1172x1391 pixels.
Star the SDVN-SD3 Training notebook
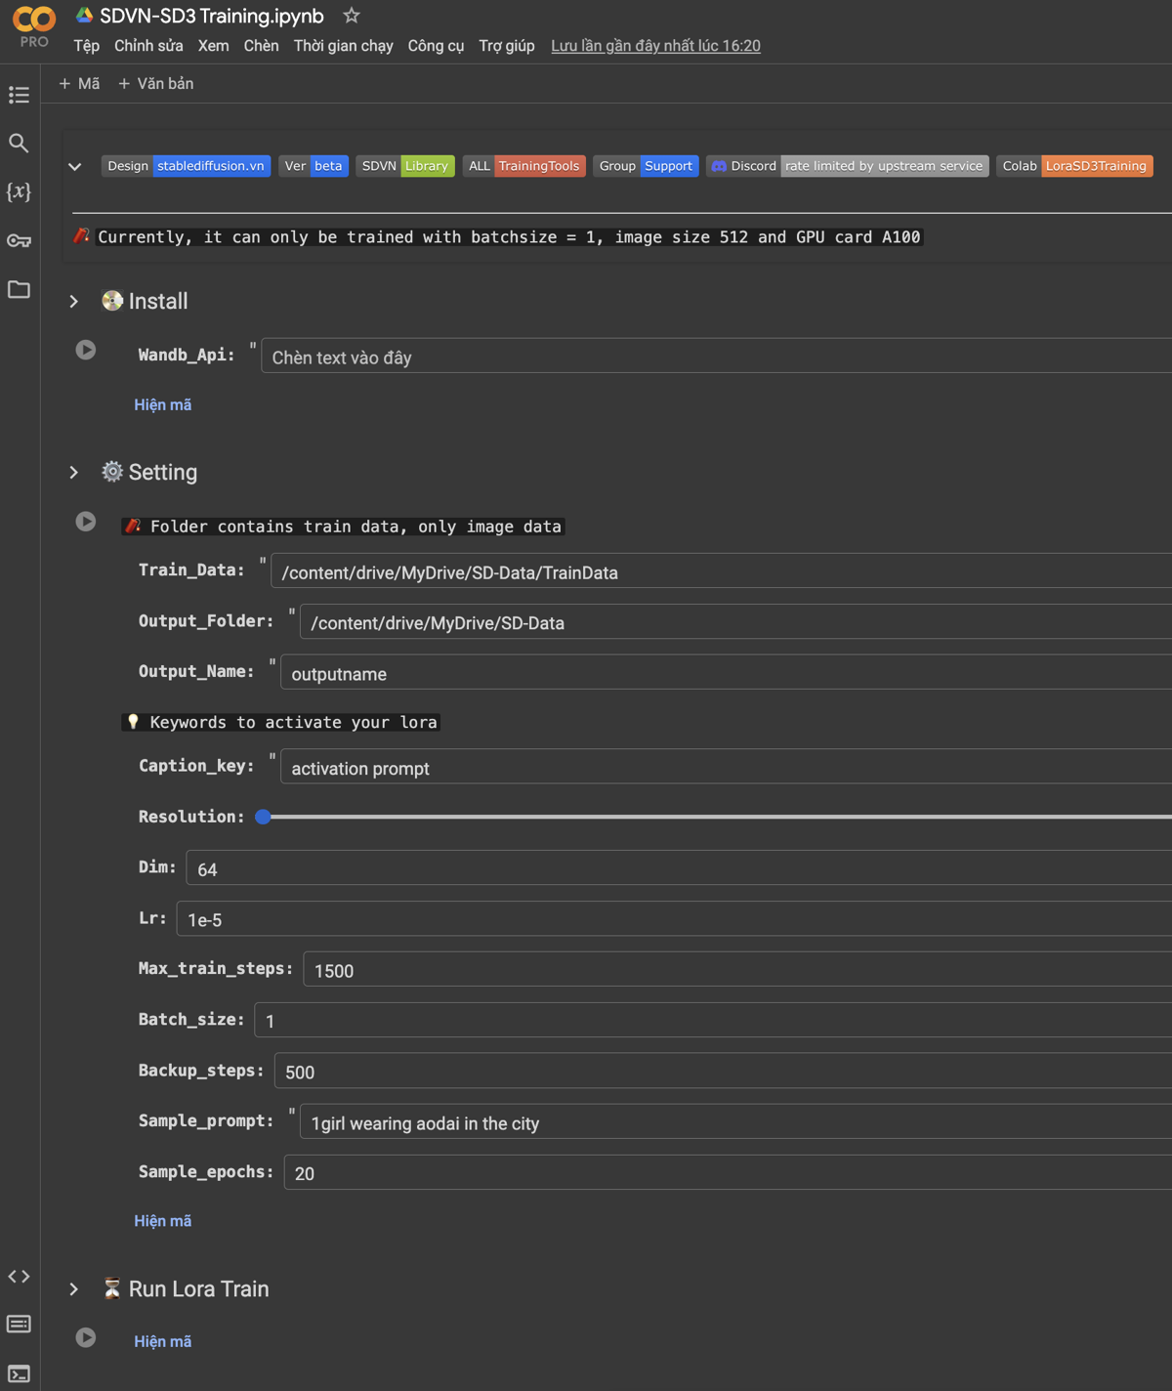point(352,16)
